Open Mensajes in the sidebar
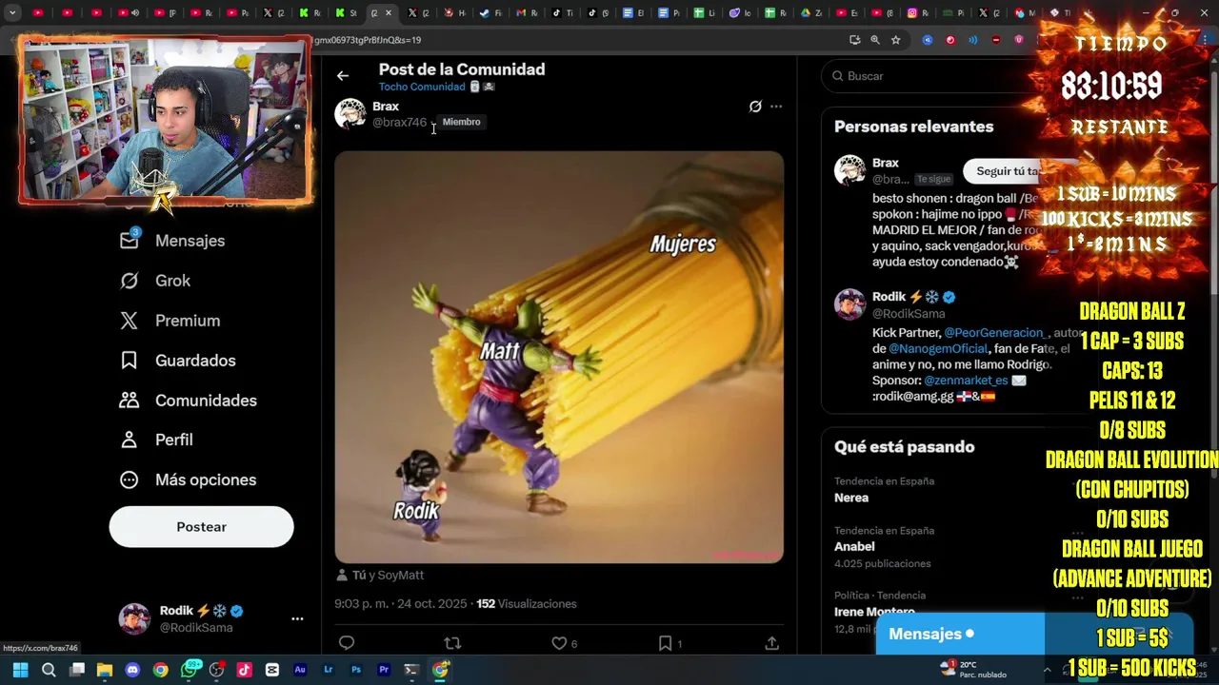This screenshot has height=685, width=1219. click(172, 241)
